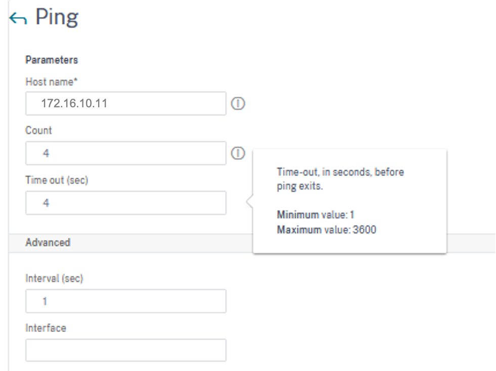Focus the Count input field
The image size is (496, 371).
click(x=126, y=153)
